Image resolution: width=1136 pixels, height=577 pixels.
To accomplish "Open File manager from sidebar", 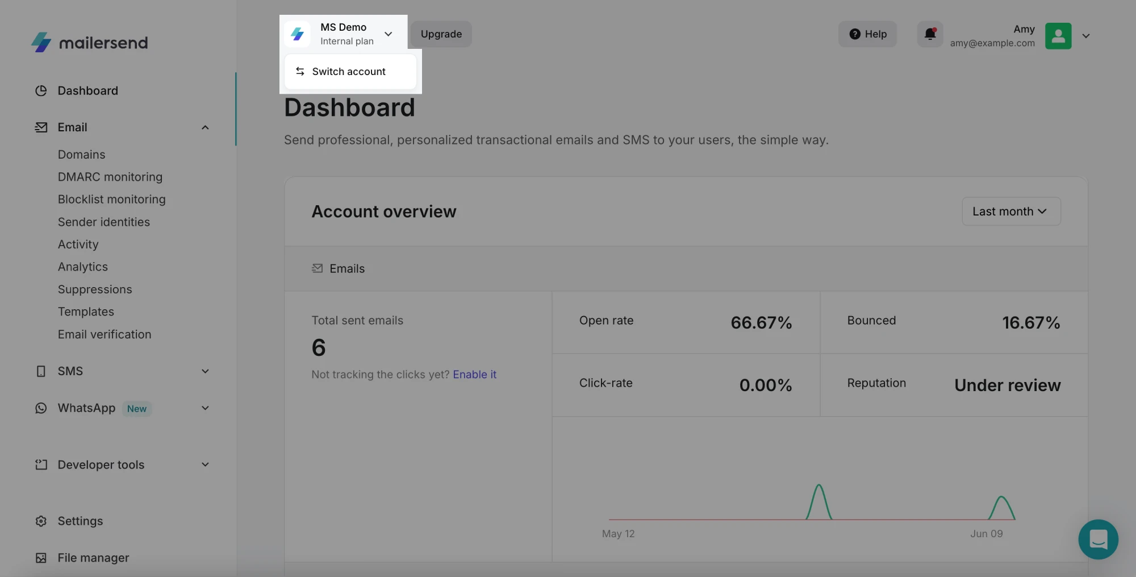I will coord(93,558).
